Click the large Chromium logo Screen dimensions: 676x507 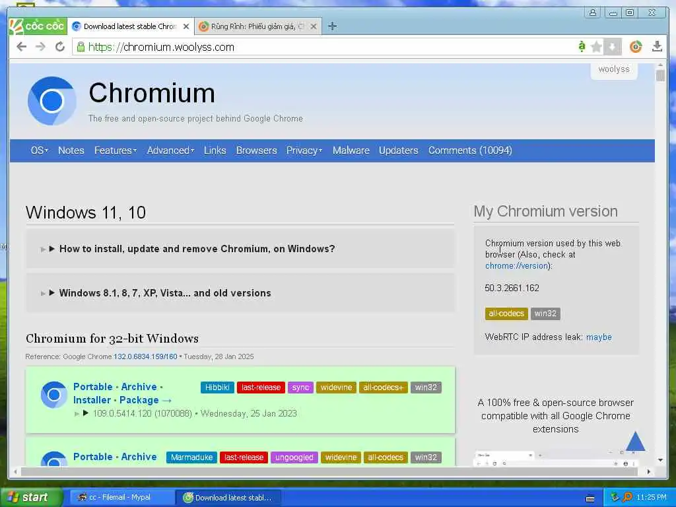tap(51, 101)
